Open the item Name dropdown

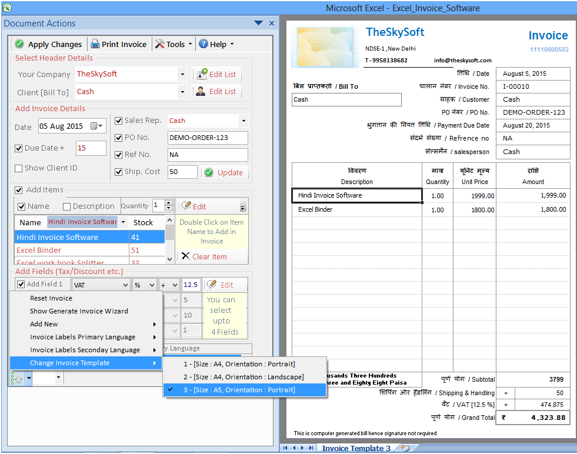click(124, 222)
